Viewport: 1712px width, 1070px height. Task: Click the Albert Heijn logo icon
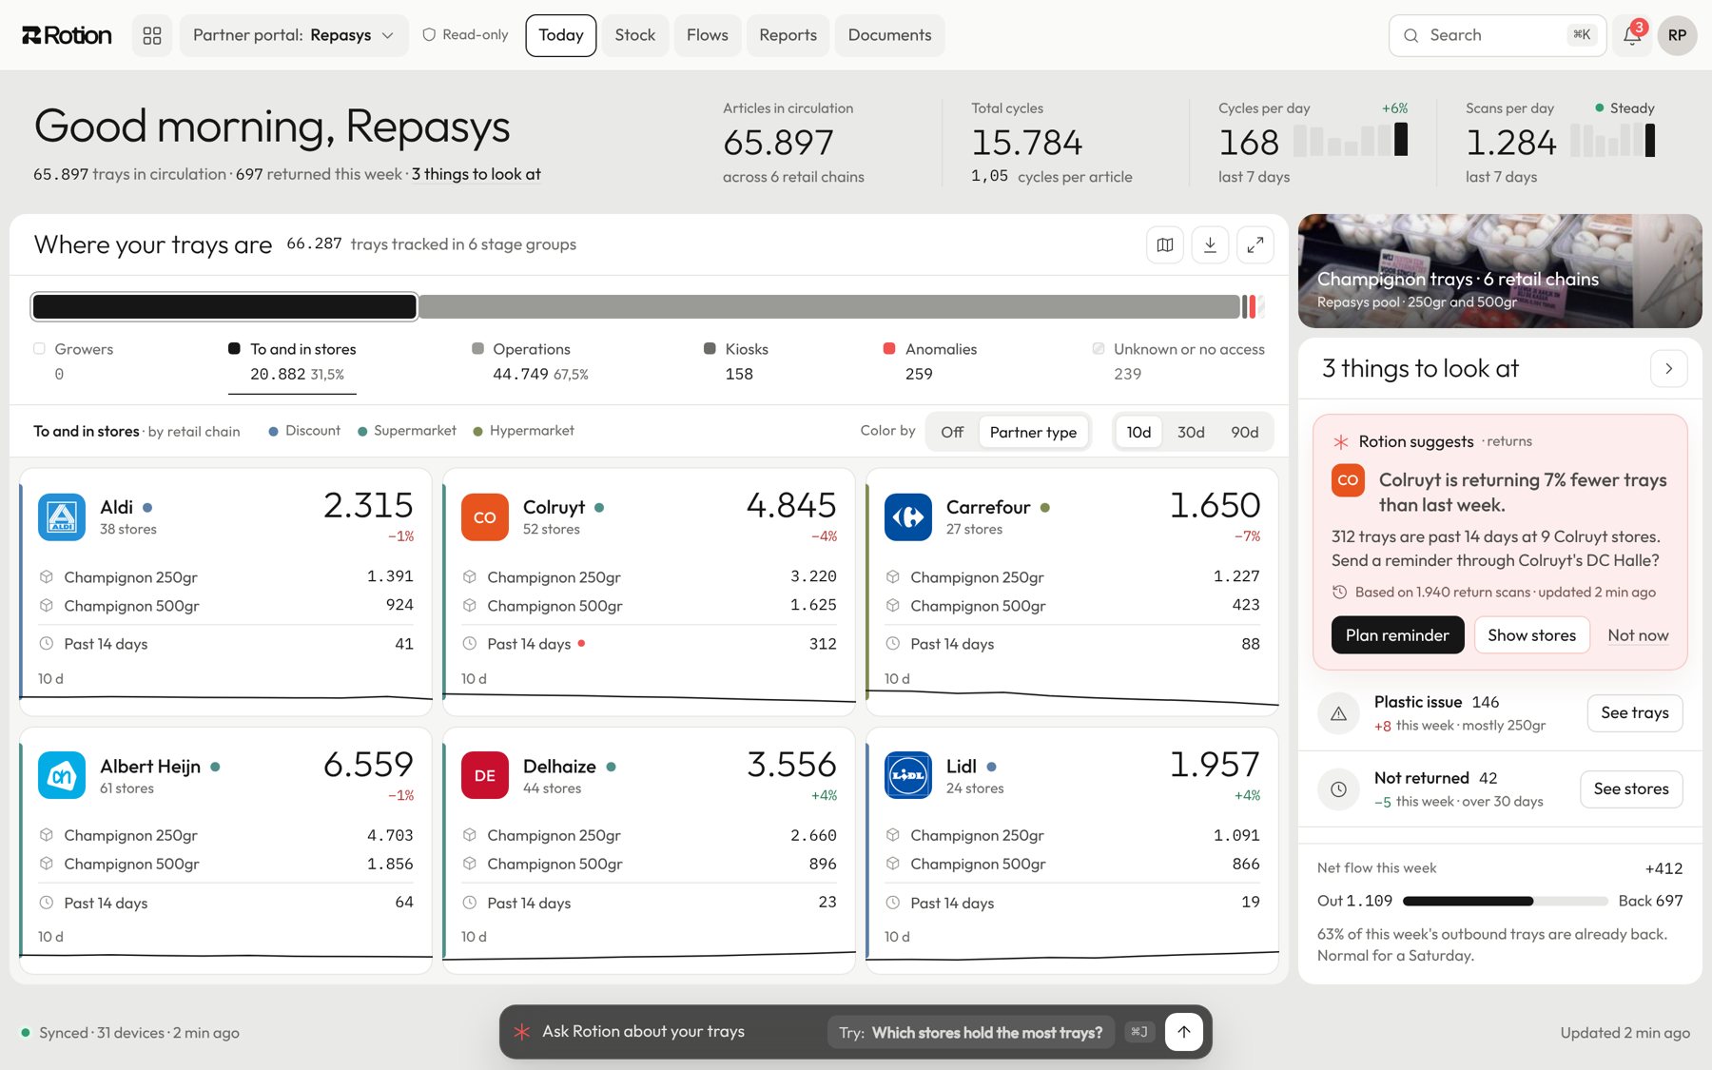click(62, 775)
